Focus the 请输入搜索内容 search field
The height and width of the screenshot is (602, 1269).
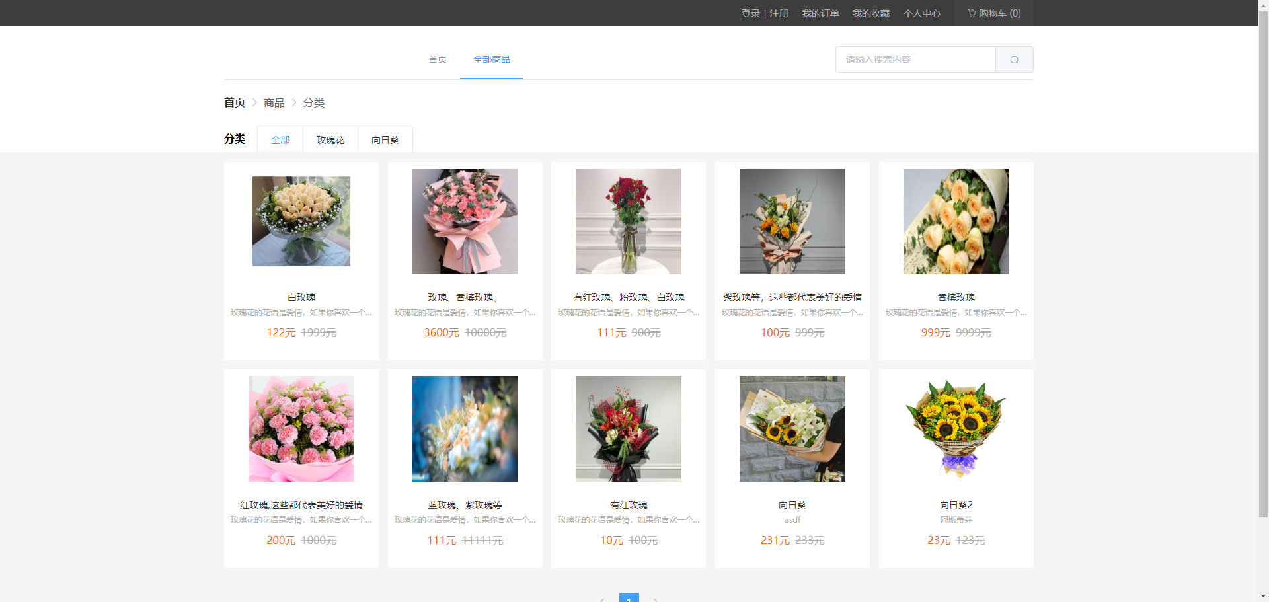click(x=915, y=59)
